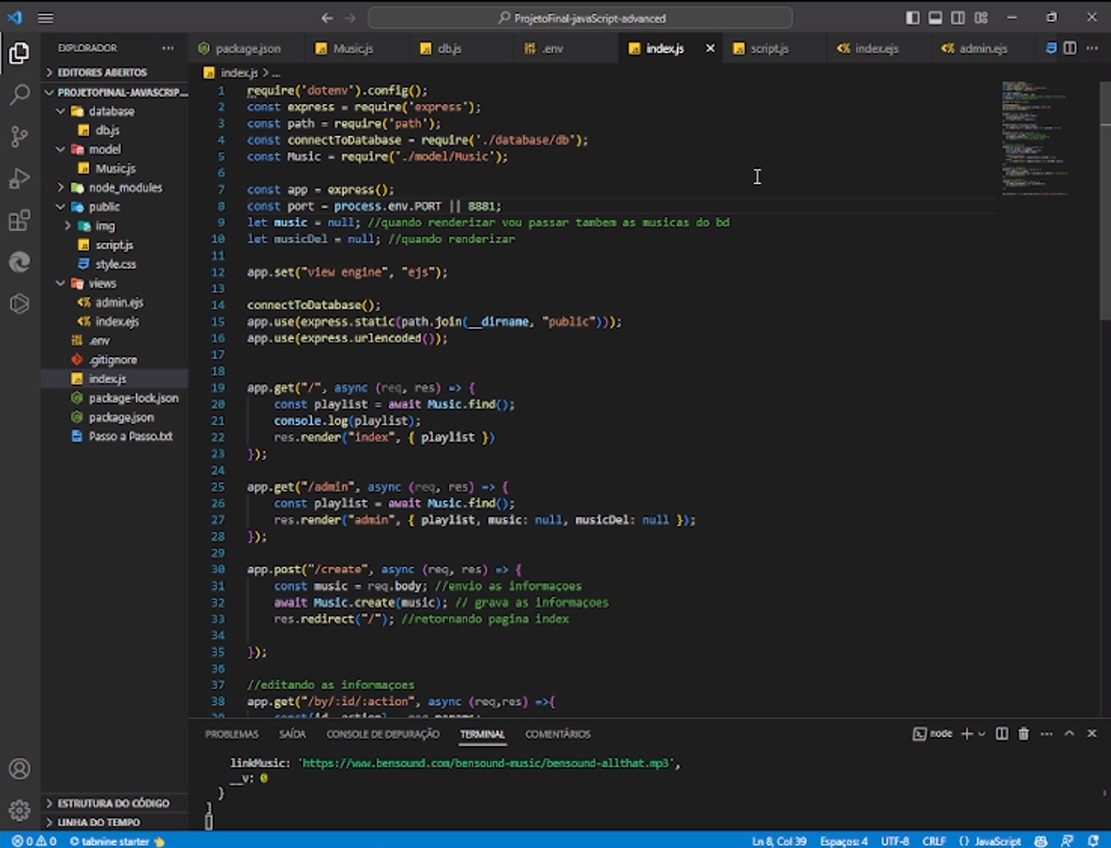This screenshot has width=1111, height=848.
Task: Maximize the terminal panel with chevron up
Action: click(1069, 734)
